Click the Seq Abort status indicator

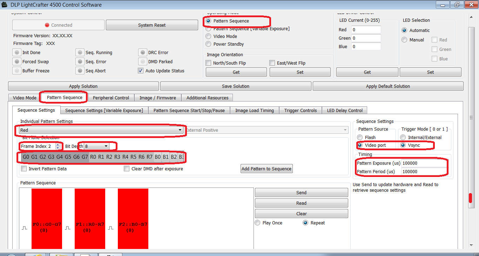click(80, 71)
